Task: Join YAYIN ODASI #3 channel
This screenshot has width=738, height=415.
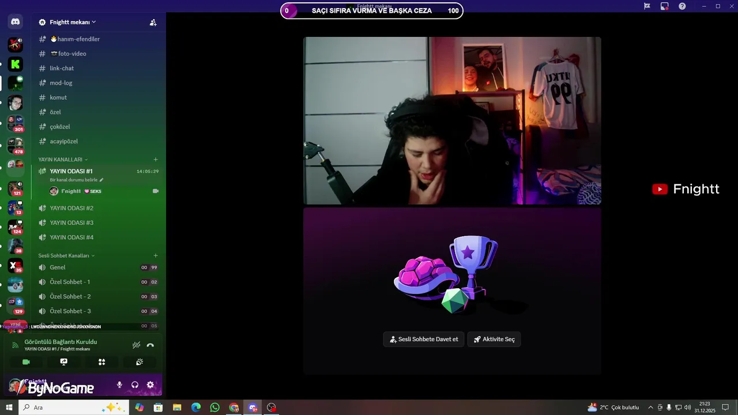Action: tap(98, 222)
